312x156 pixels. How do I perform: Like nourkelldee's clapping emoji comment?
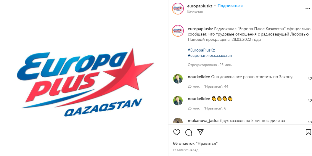[x=310, y=100]
